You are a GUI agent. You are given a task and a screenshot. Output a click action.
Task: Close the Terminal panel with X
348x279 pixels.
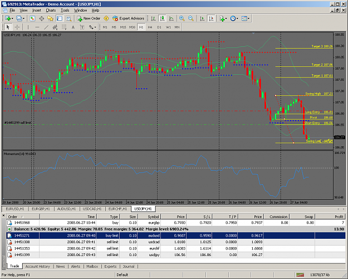point(3,215)
